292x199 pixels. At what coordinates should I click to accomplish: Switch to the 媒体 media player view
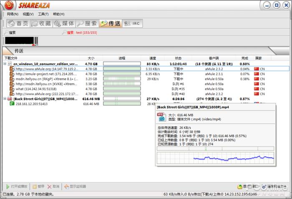[x=64, y=23]
